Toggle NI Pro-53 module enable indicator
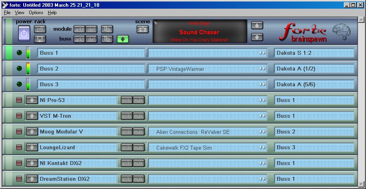Screen dimensions: 366x189 point(19,100)
